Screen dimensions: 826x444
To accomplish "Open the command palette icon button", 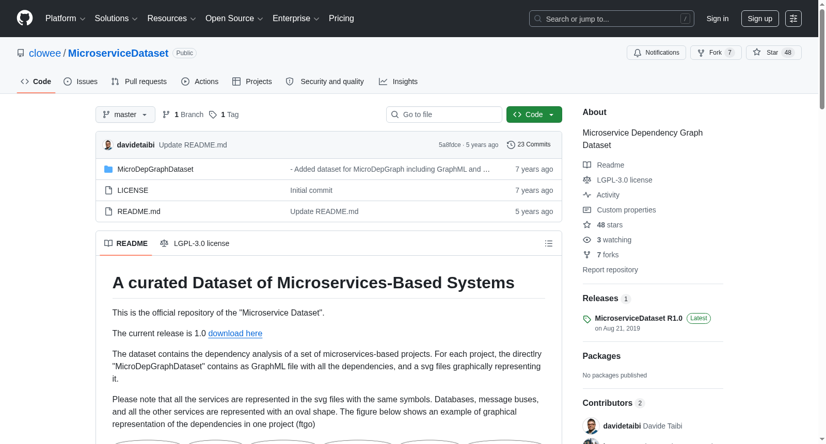I will (x=793, y=19).
